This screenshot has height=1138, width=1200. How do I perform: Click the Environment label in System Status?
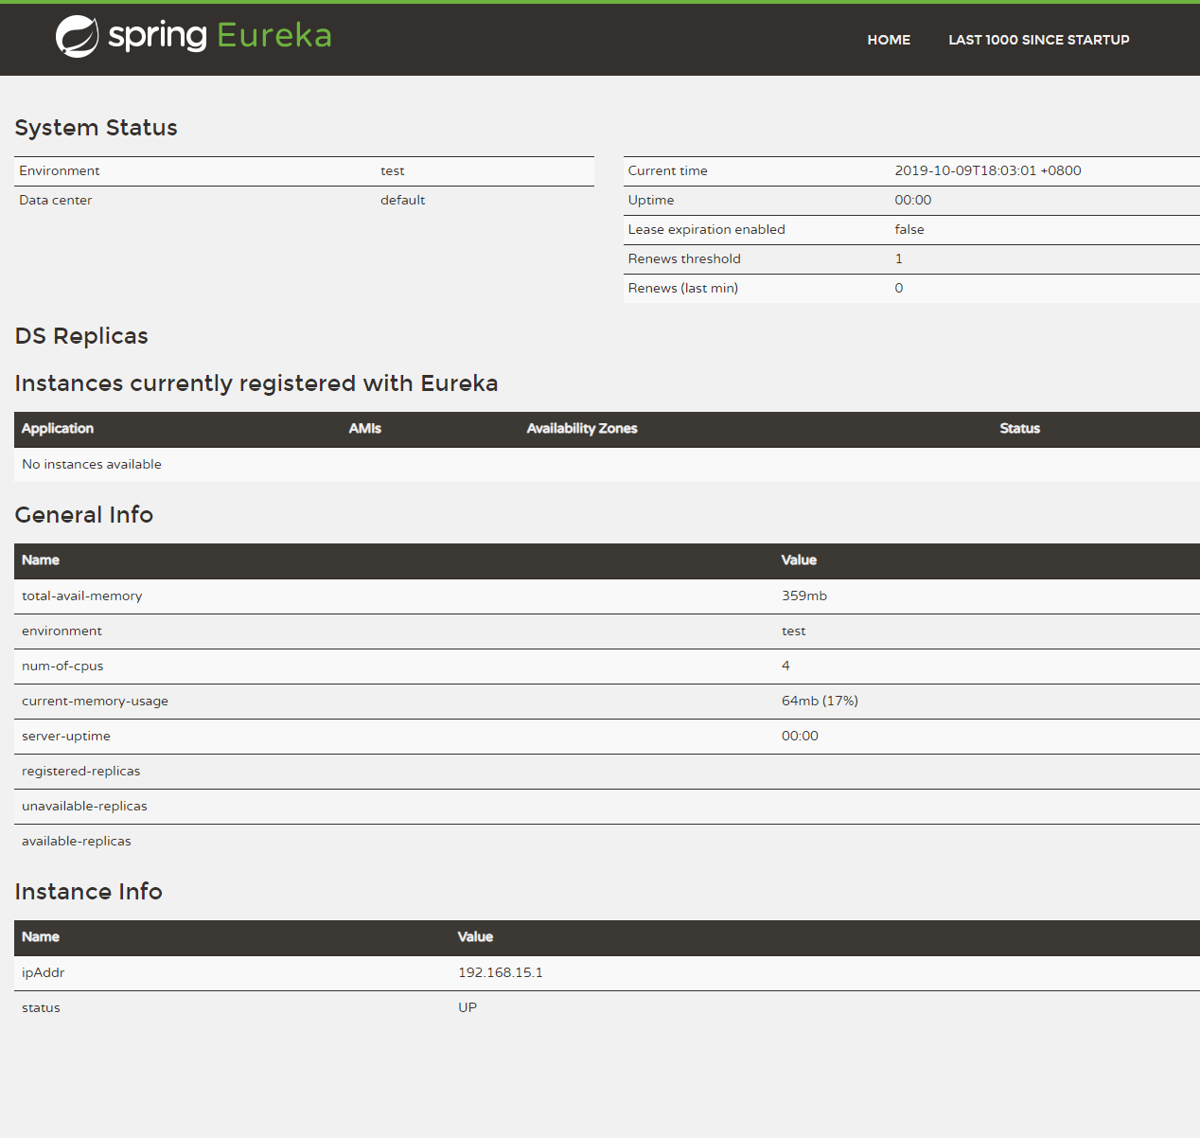point(60,170)
